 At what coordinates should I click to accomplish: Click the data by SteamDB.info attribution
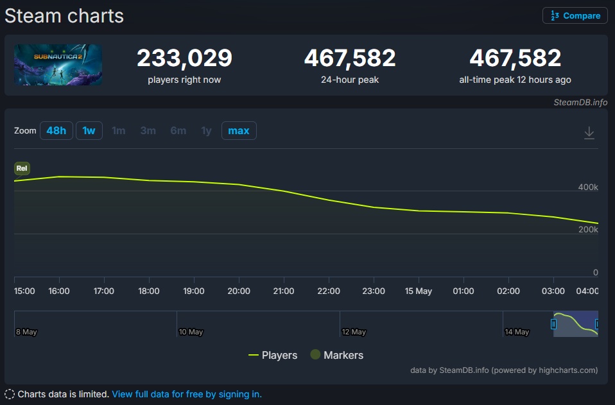(x=504, y=370)
